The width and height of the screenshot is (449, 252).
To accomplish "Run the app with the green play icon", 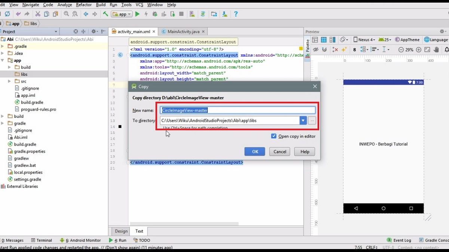I will (x=137, y=14).
